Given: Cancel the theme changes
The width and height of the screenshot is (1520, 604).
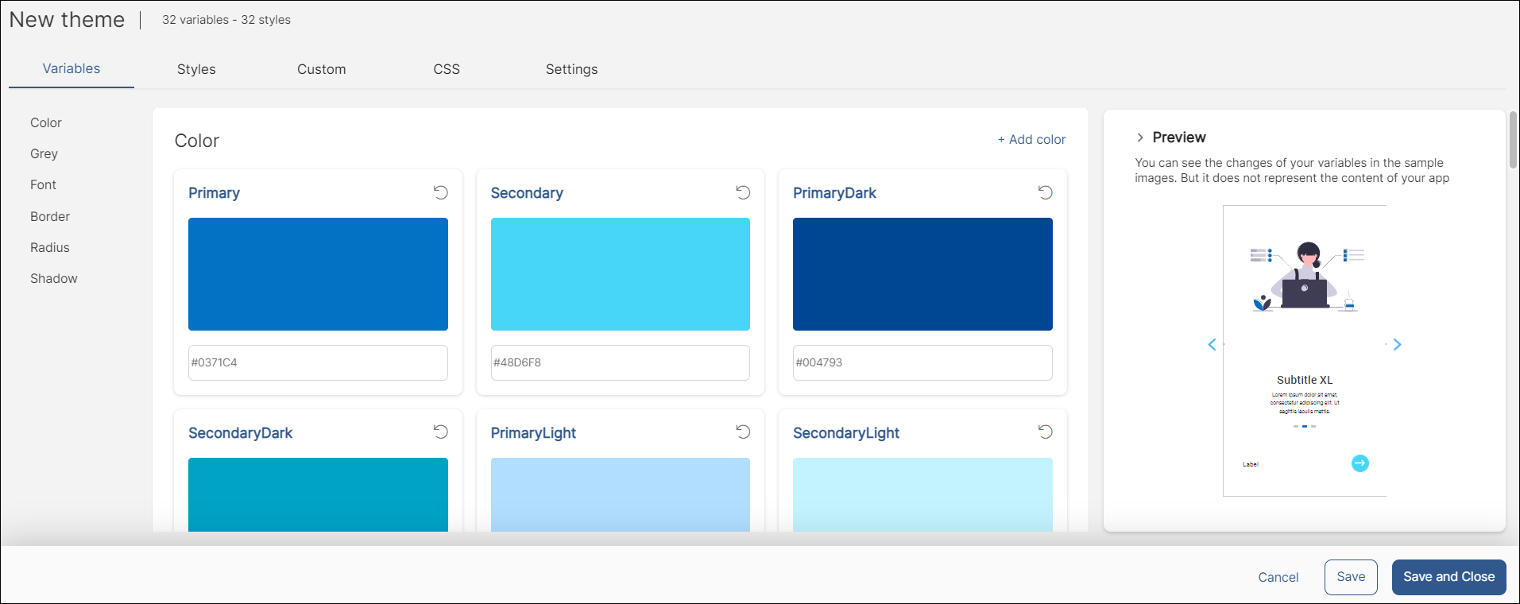Looking at the screenshot, I should point(1278,577).
